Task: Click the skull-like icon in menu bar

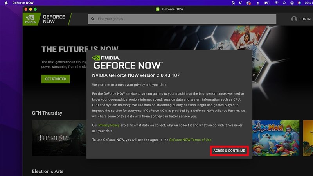Action: click(233, 3)
